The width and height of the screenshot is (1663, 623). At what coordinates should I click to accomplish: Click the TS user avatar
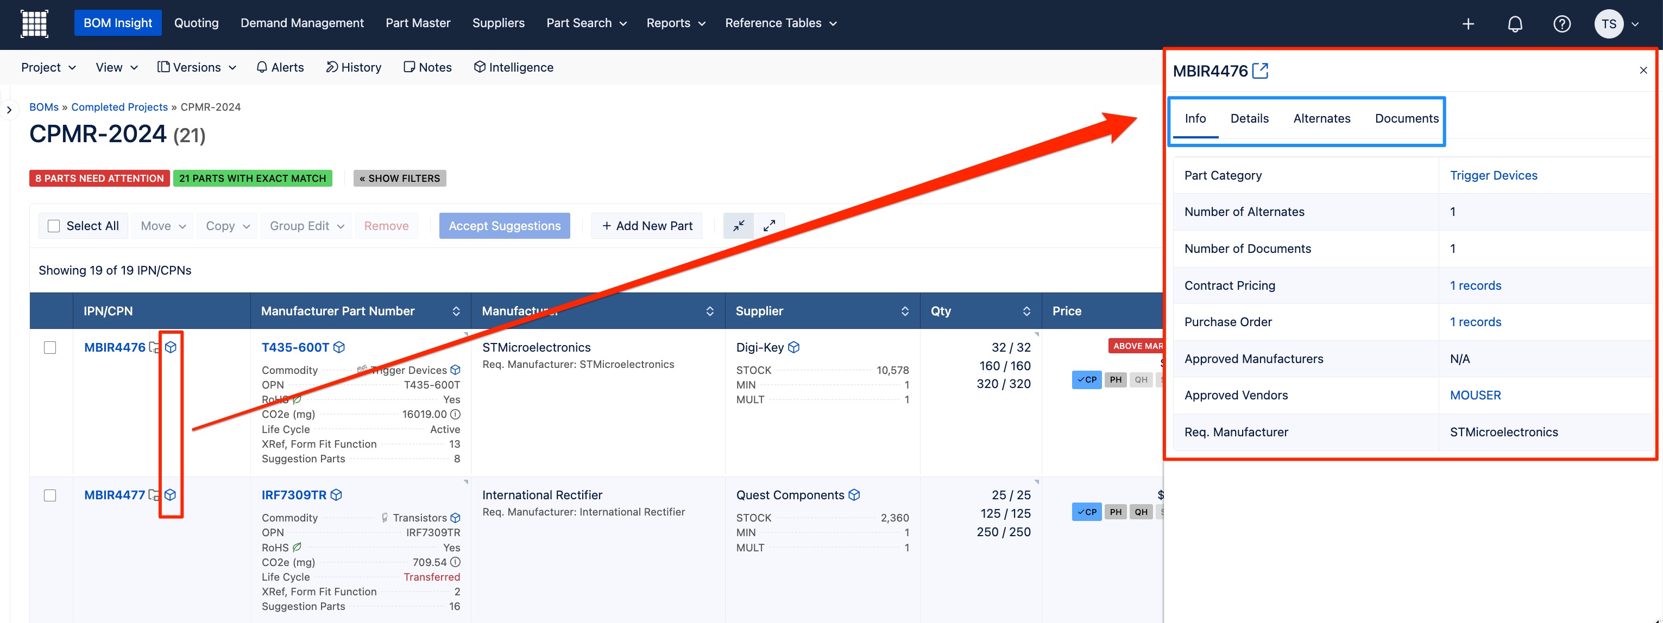point(1608,24)
